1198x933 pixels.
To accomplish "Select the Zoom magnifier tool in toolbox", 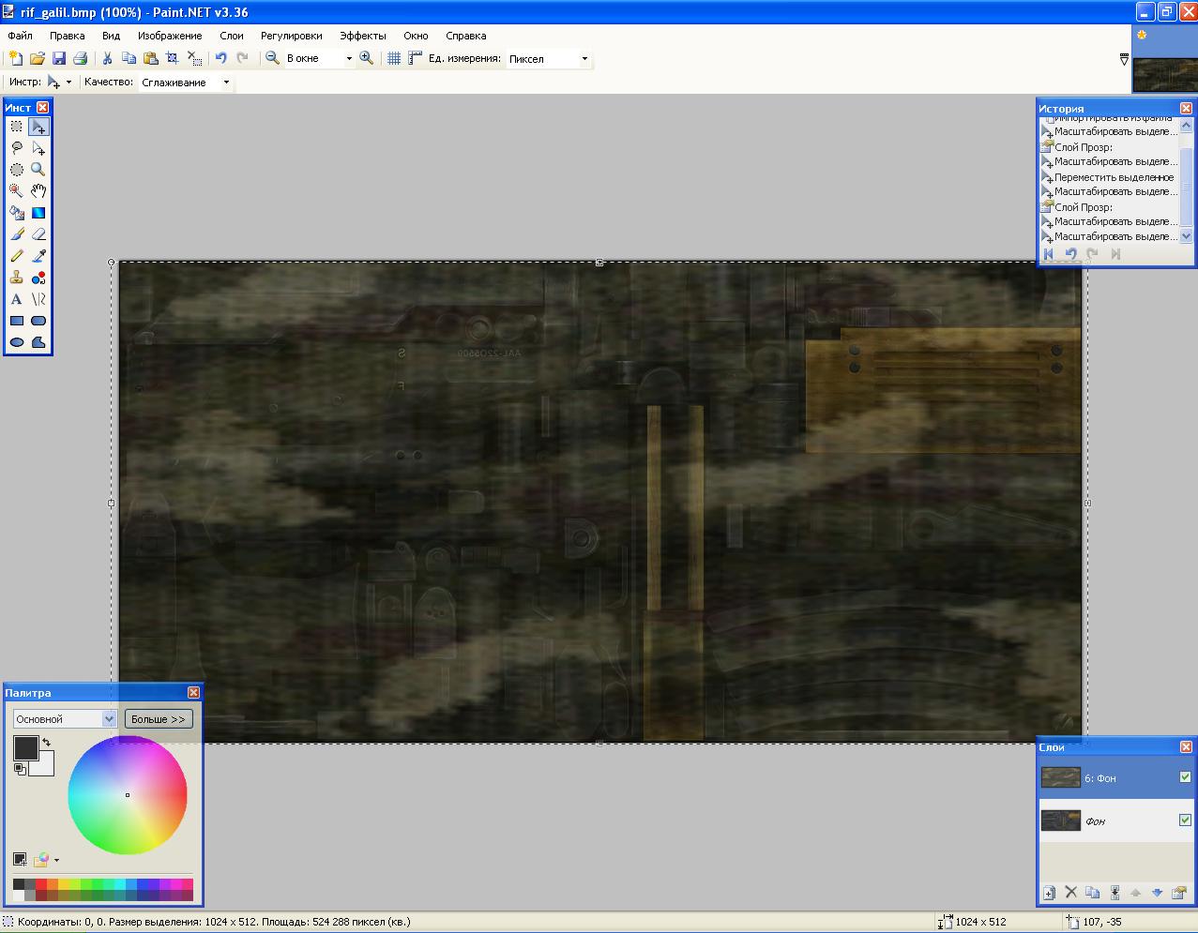I will pos(38,170).
